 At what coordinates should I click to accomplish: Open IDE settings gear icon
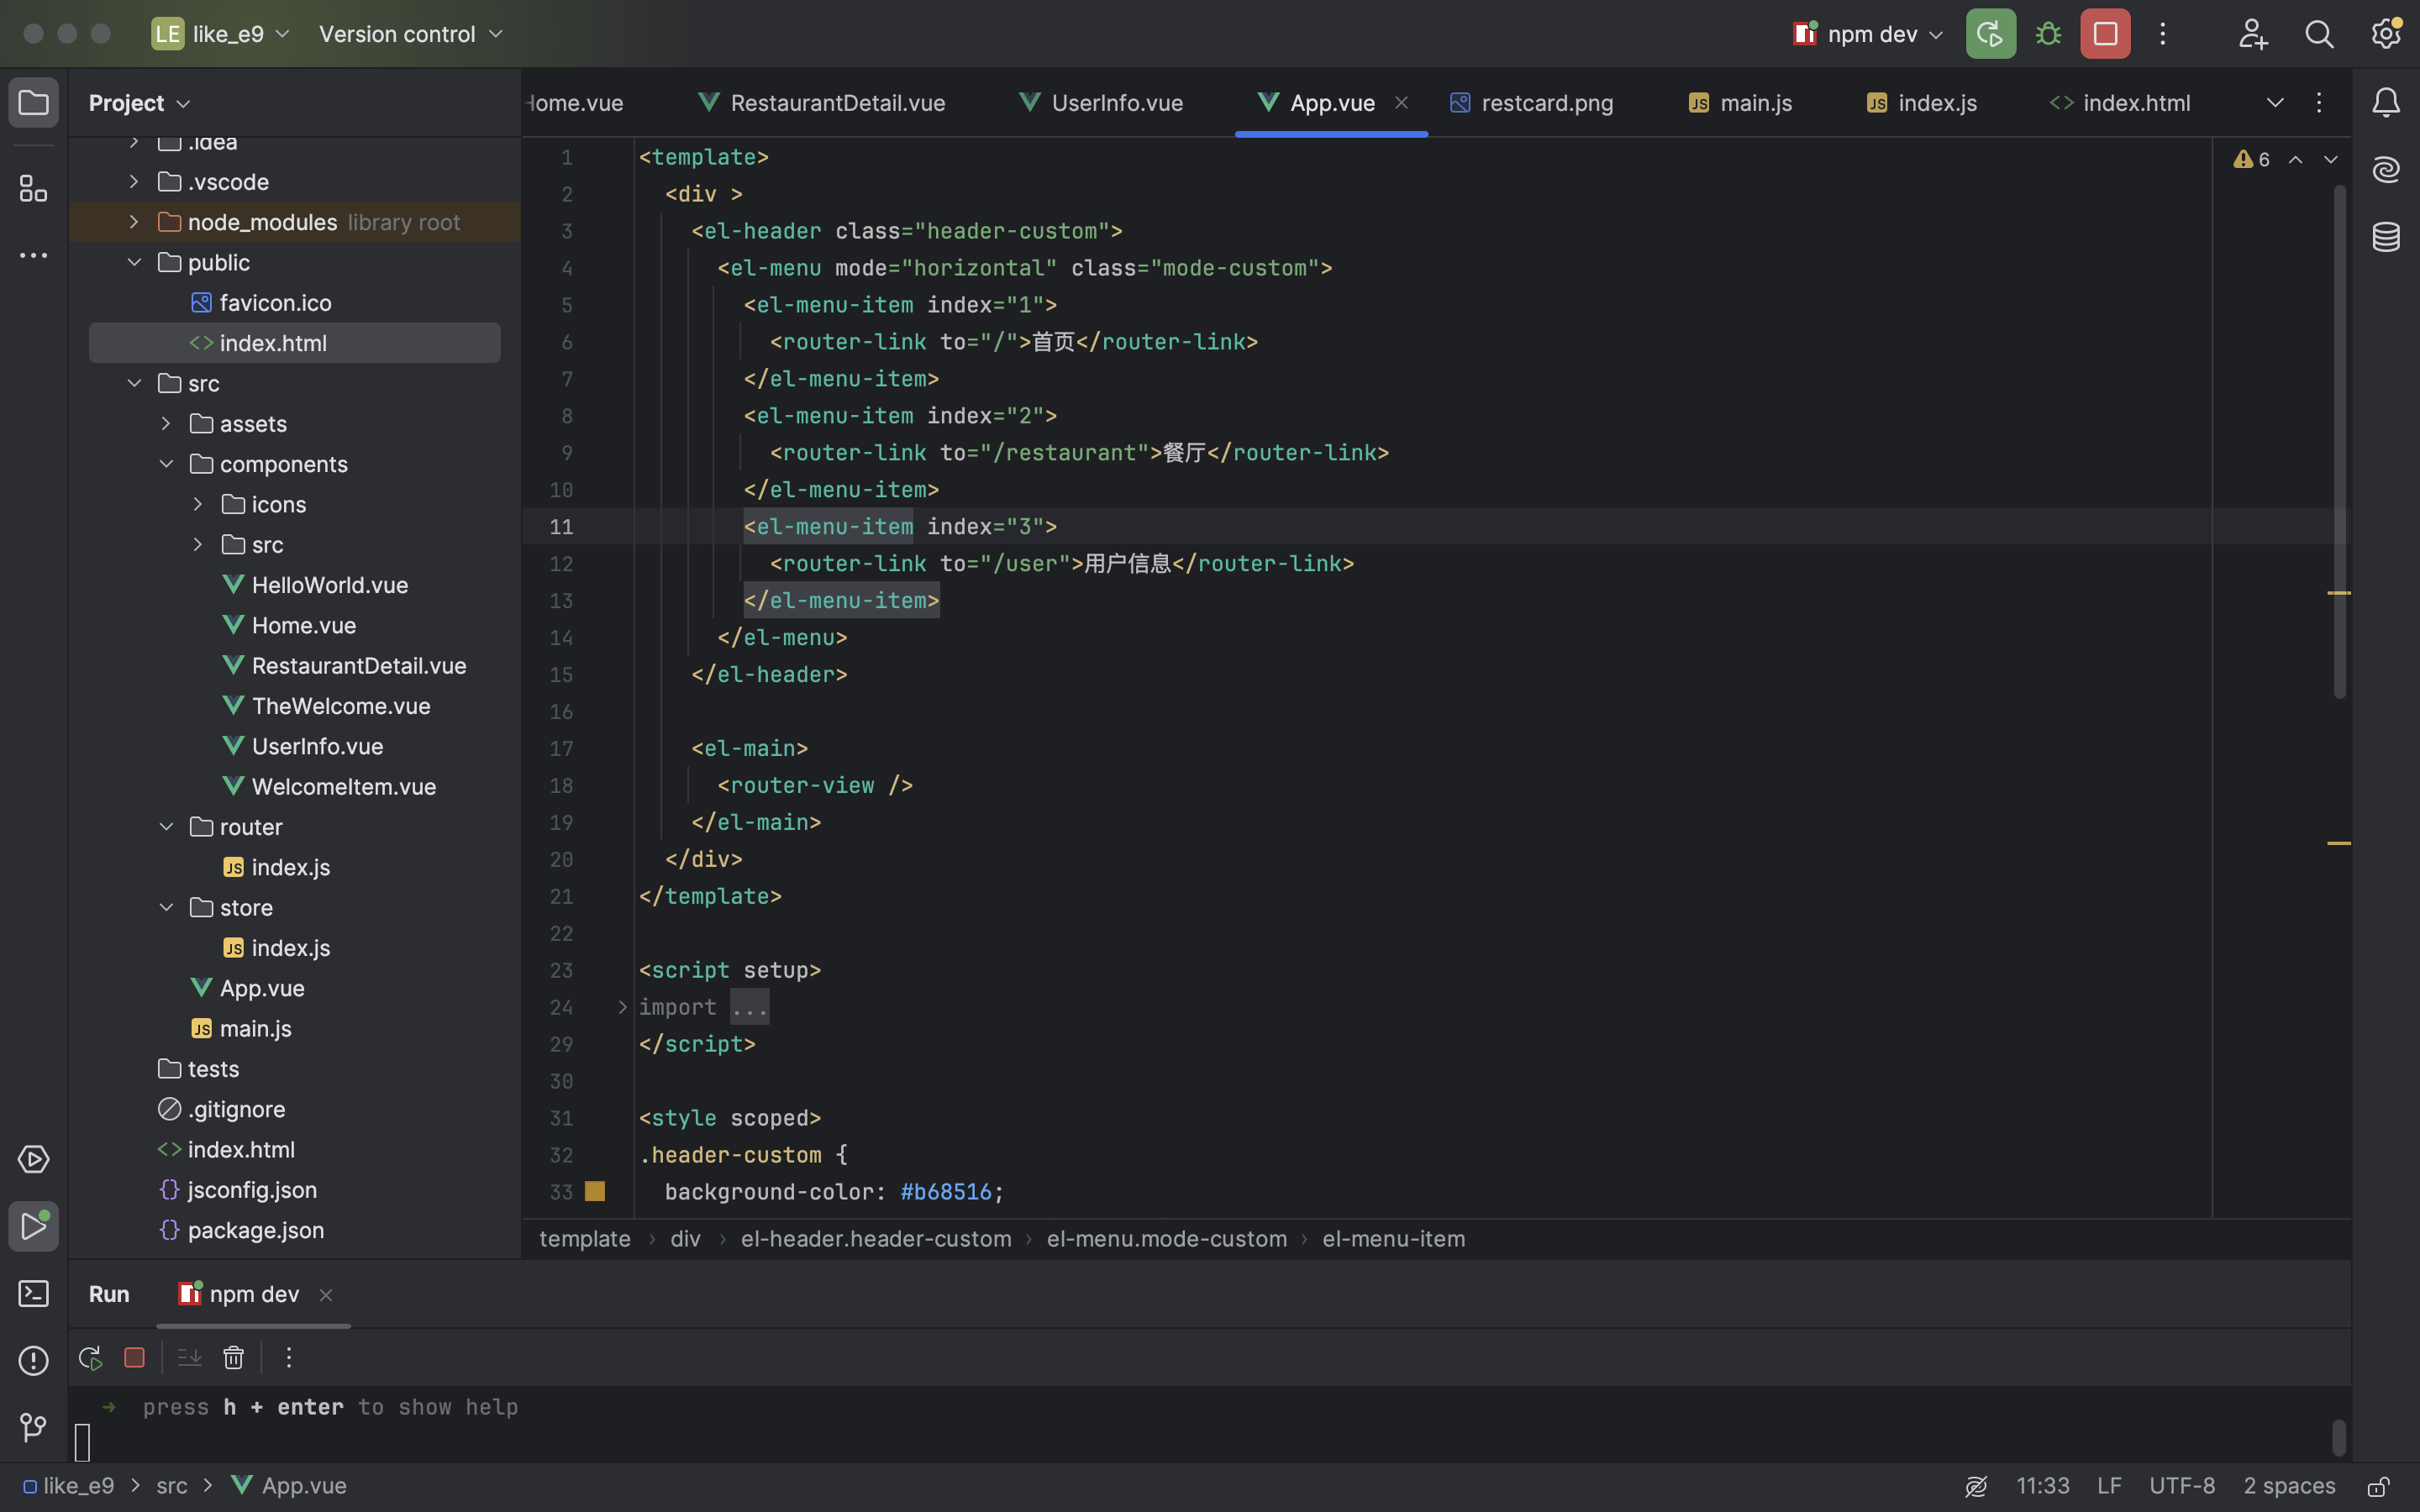[2386, 34]
